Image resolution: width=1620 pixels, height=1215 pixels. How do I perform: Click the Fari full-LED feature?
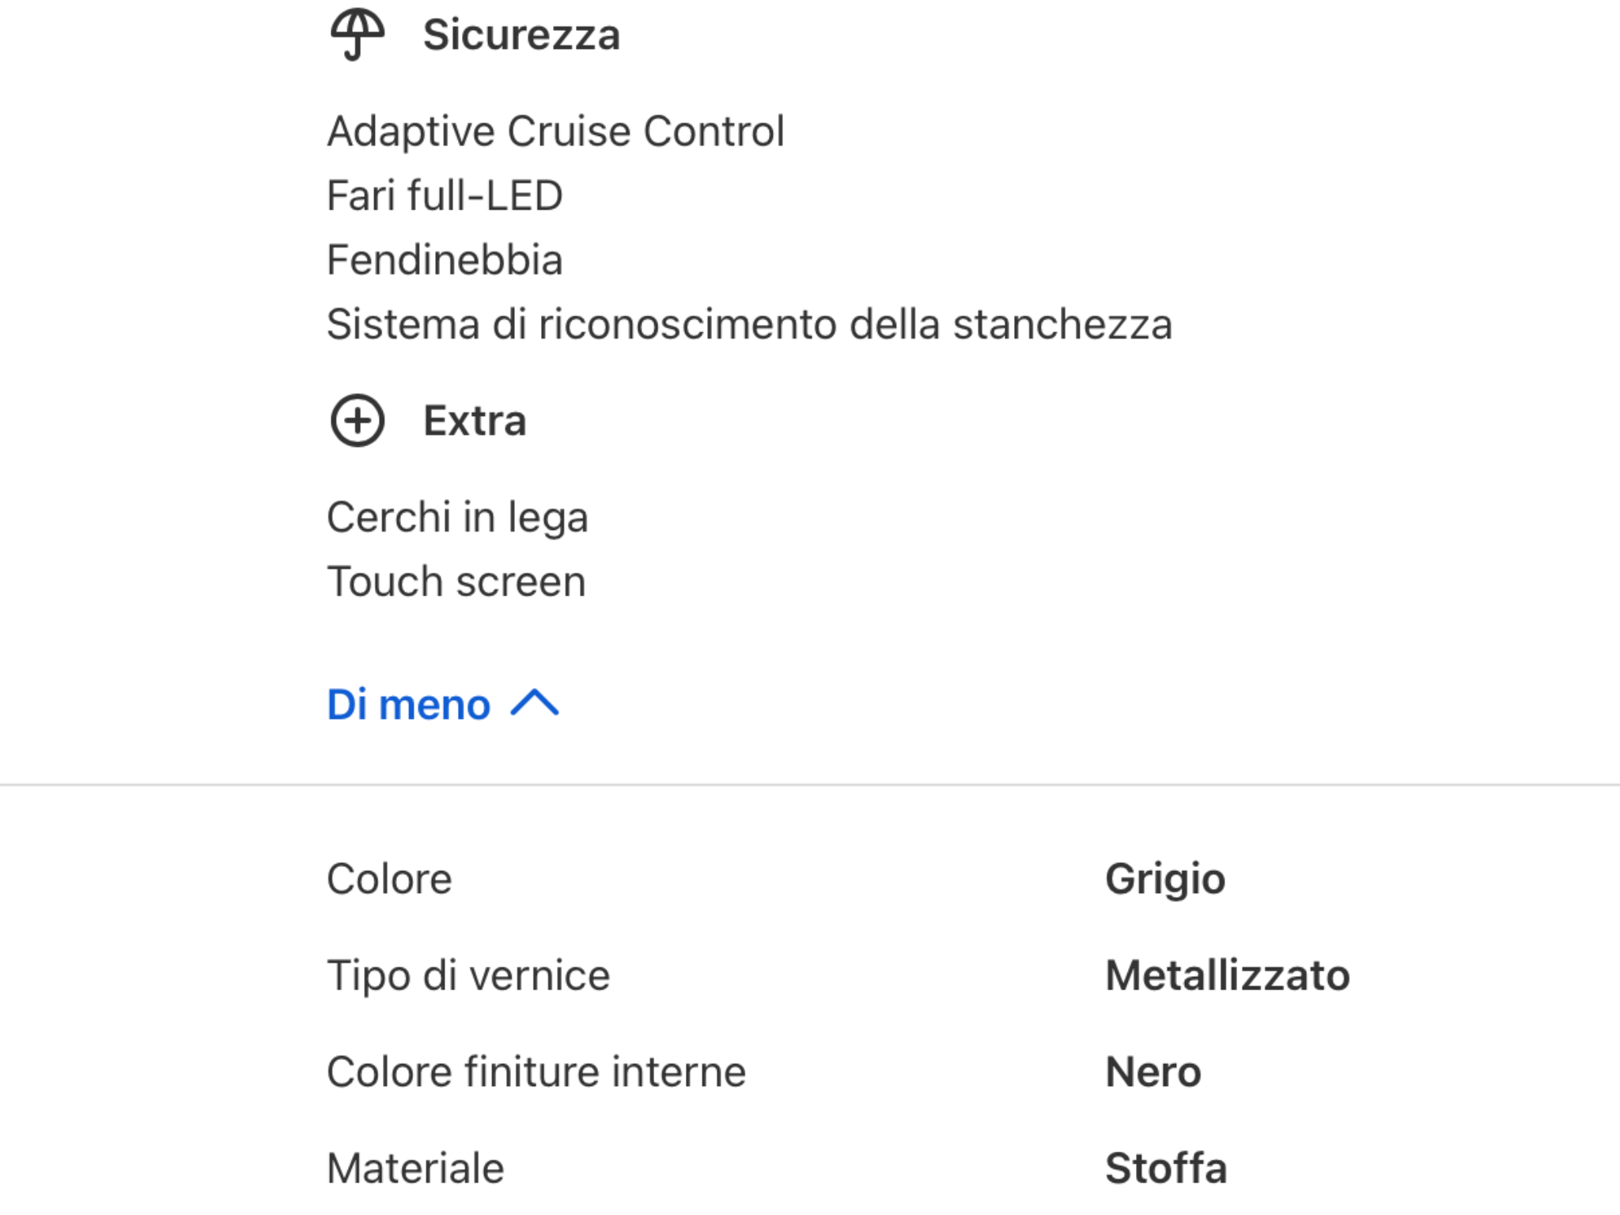point(445,195)
